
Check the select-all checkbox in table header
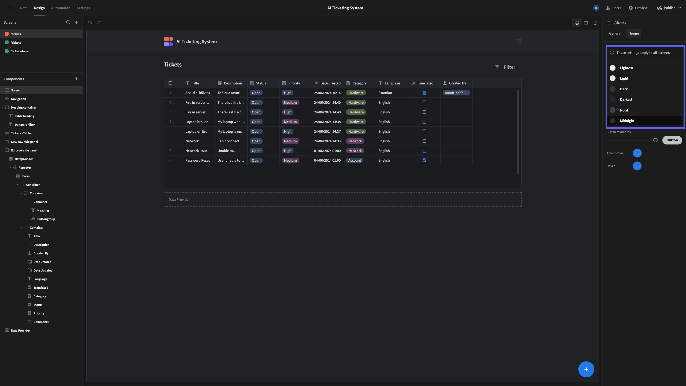(x=170, y=83)
